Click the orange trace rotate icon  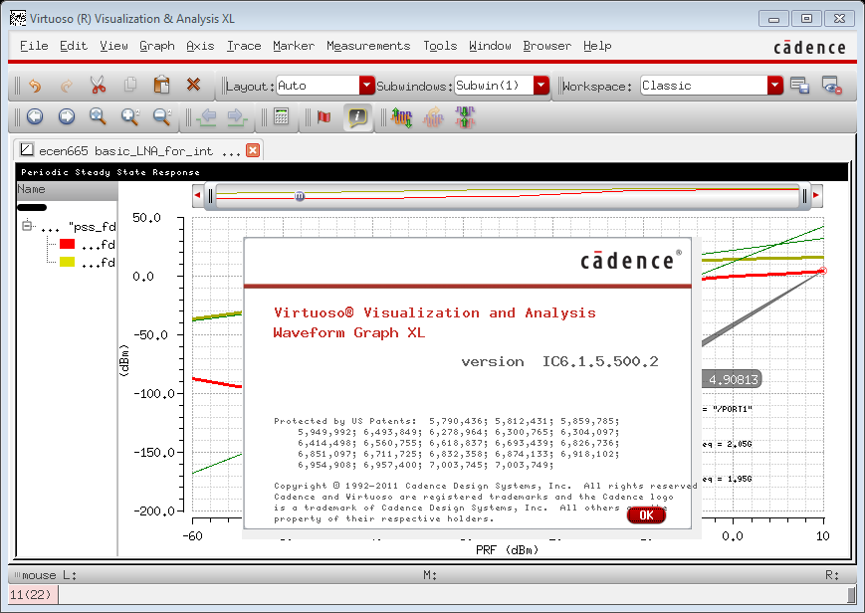433,117
